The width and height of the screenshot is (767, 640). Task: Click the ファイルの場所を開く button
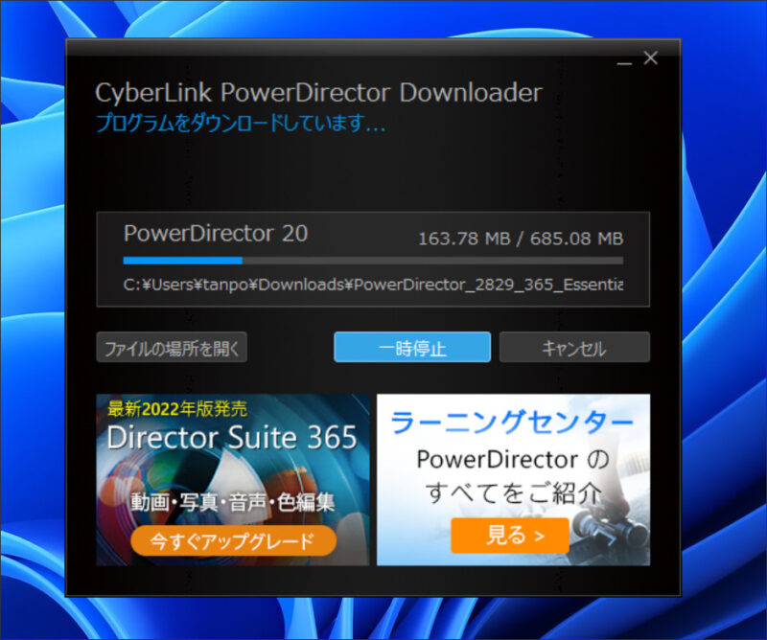click(172, 348)
